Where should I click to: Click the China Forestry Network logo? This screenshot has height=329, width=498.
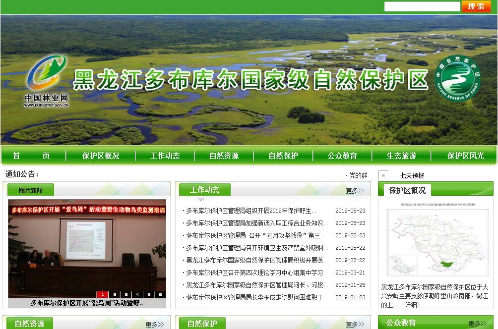click(47, 79)
